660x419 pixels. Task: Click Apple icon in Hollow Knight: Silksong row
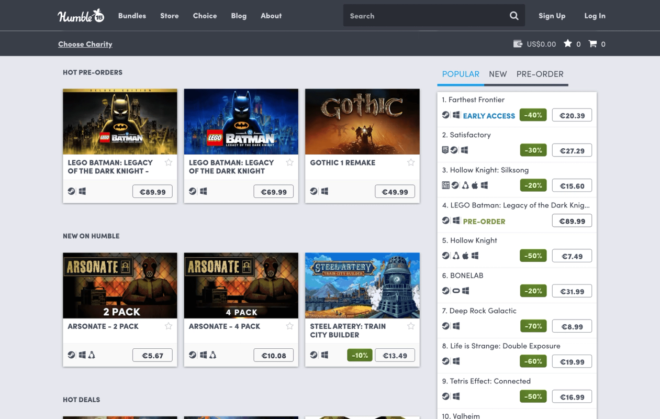(x=475, y=185)
